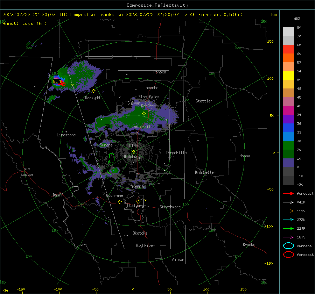Click the Vulcan map label
315x294 pixels.
pos(178,260)
